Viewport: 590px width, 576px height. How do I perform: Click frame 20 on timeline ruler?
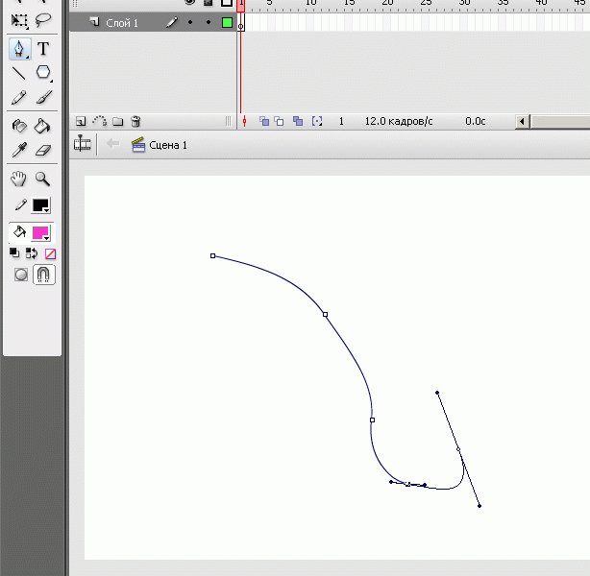[x=387, y=3]
